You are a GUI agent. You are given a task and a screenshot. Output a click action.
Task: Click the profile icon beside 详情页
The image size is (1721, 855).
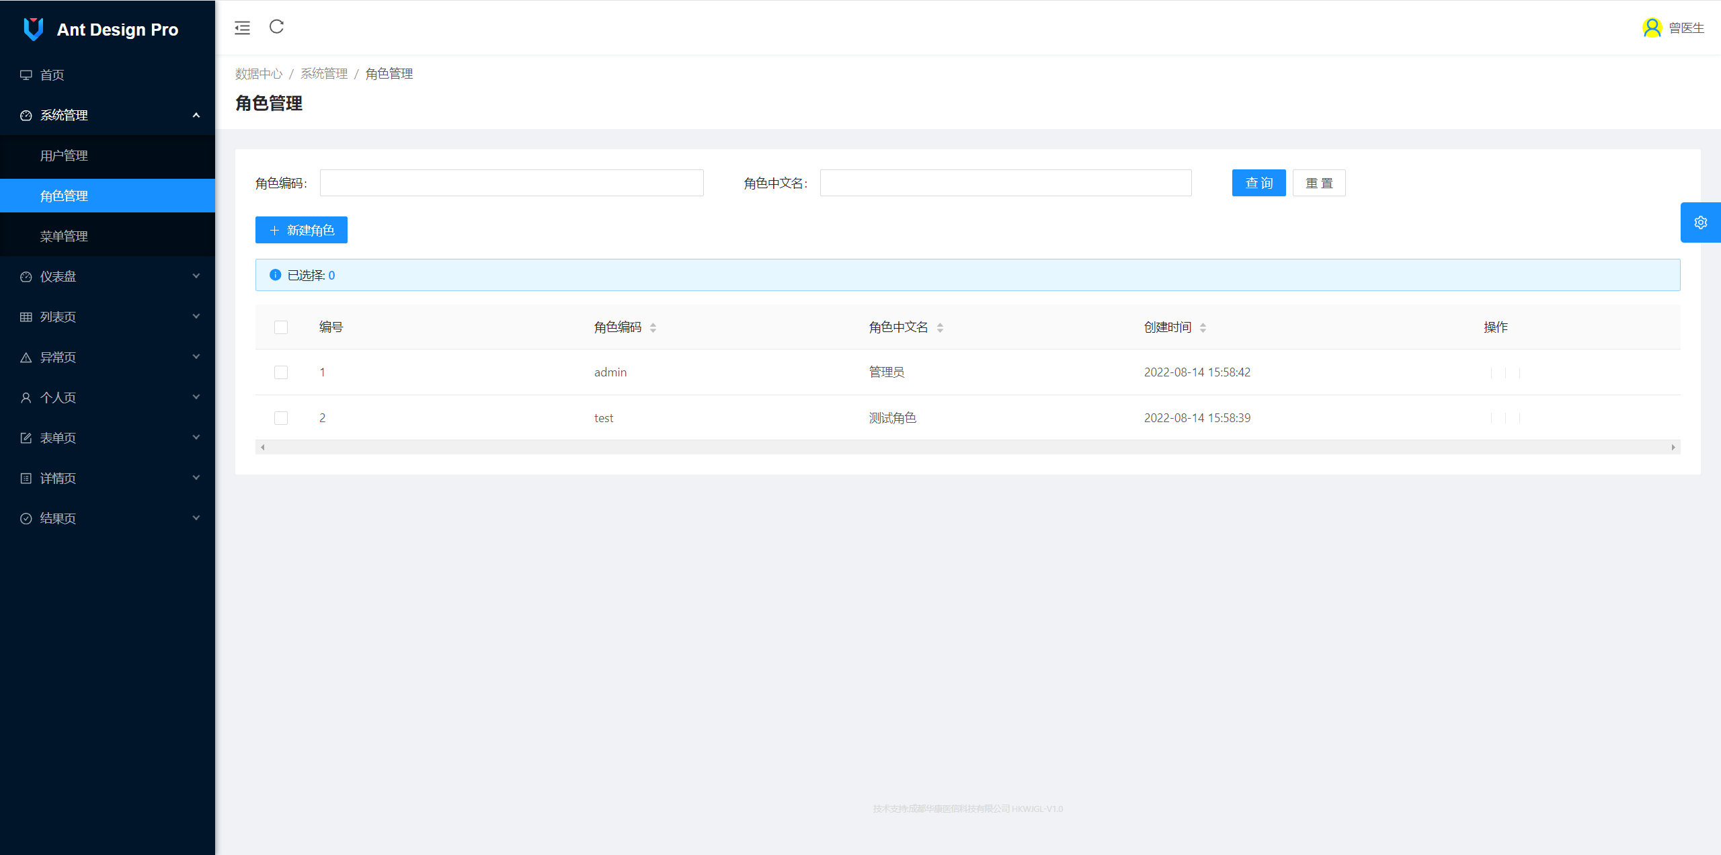(26, 478)
